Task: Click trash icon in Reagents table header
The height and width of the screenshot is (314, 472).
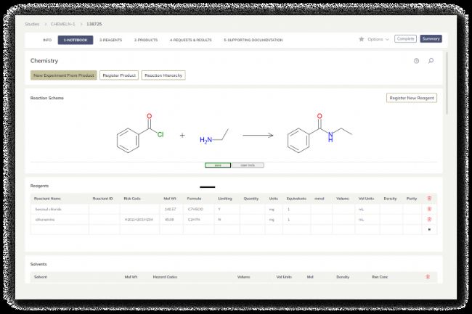Action: point(429,198)
